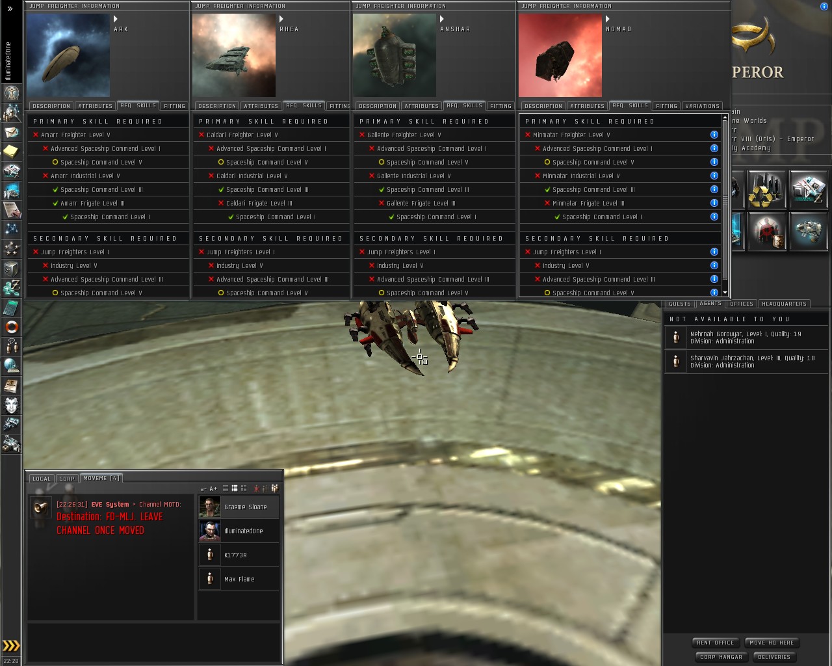Open the Ark window dropdown triangle

click(116, 19)
